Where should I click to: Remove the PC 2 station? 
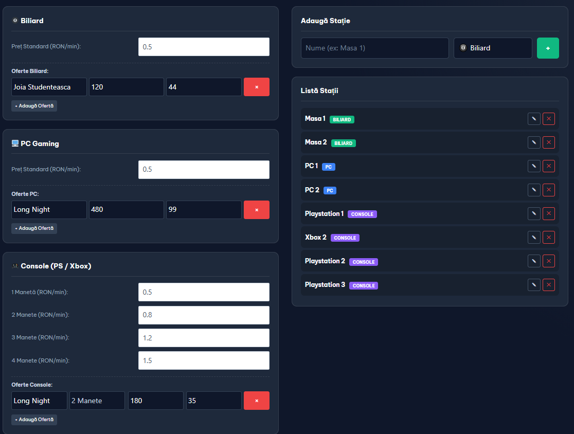pyautogui.click(x=549, y=190)
